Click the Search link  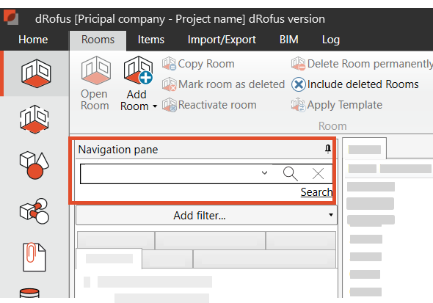click(x=316, y=191)
